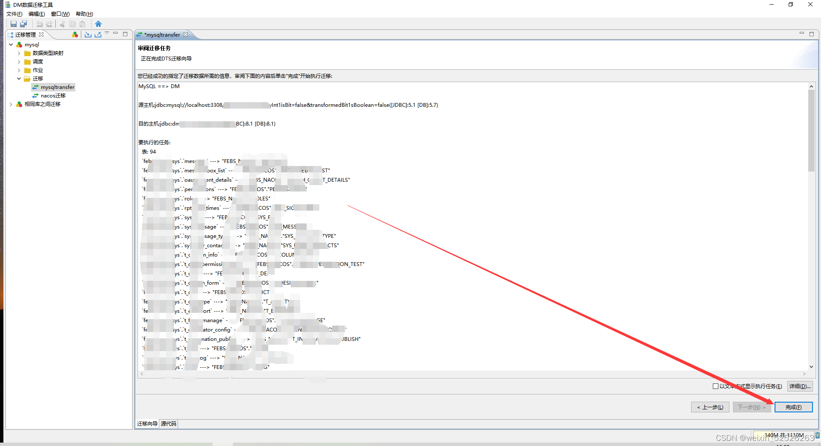Toggle the show tasks as text checkbox
Image resolution: width=821 pixels, height=446 pixels.
tap(715, 386)
